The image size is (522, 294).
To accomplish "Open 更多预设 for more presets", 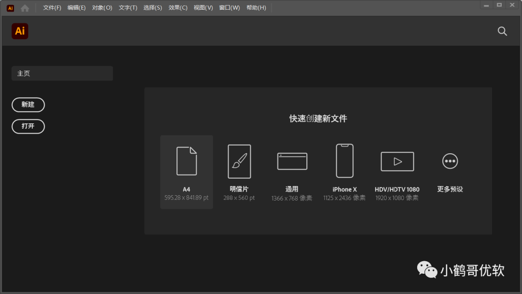I will [x=449, y=160].
